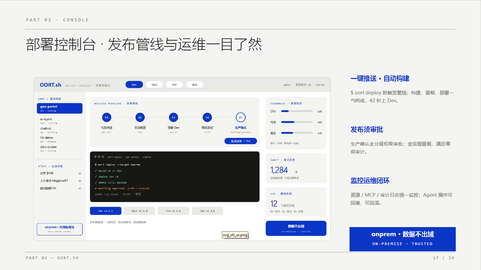Click the 发布须审批 heading
Viewport: 481px width, 270px height.
[x=367, y=130]
